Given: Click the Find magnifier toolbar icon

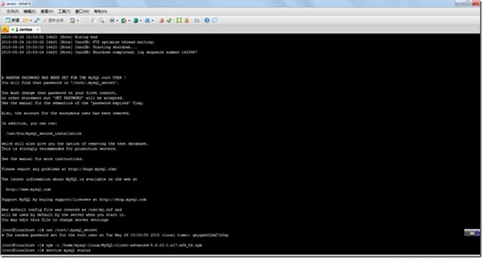Looking at the screenshot, I should (101, 20).
